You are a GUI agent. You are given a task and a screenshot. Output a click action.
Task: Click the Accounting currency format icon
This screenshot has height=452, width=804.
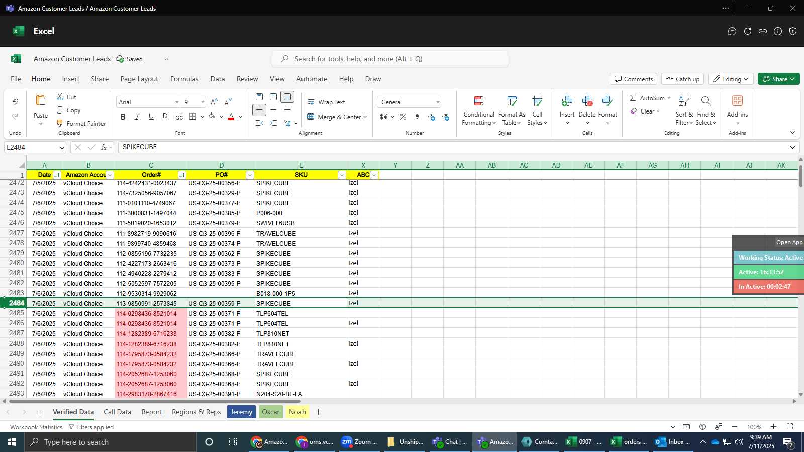pos(384,117)
